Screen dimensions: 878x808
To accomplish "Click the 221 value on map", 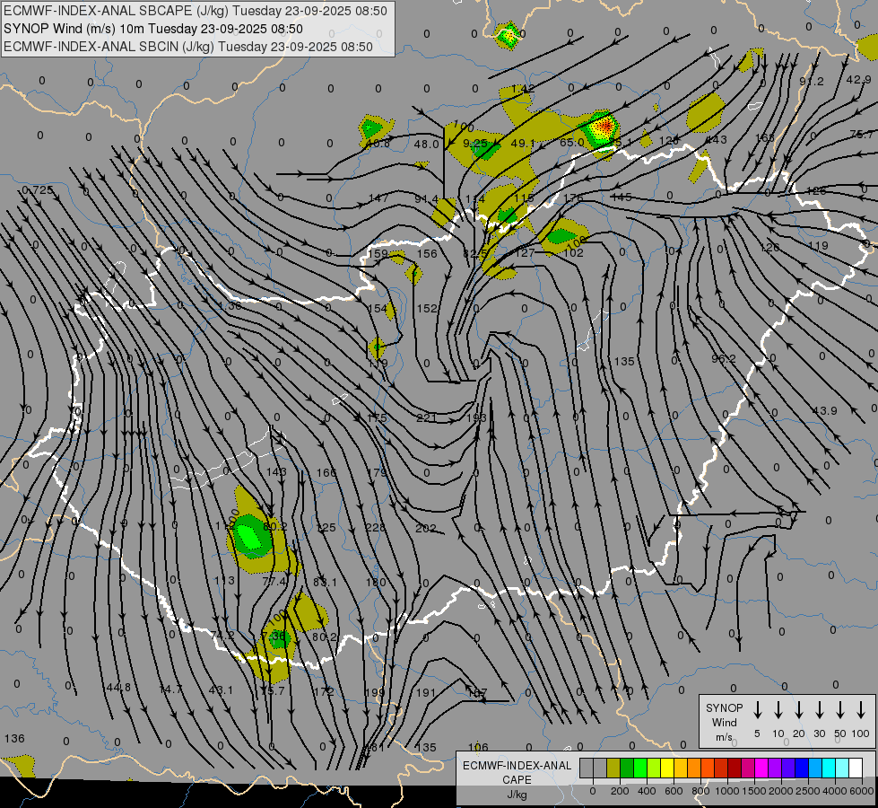I will pyautogui.click(x=427, y=417).
